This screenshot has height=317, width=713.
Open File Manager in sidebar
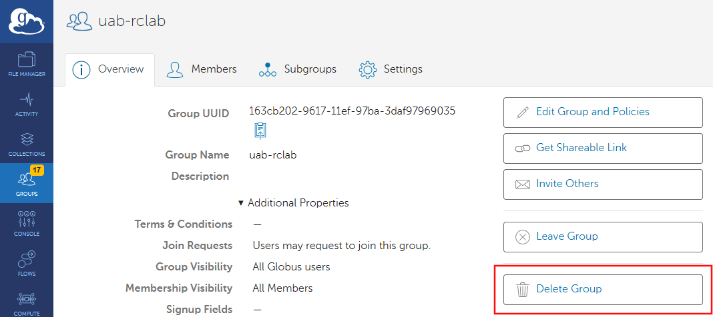pos(27,64)
